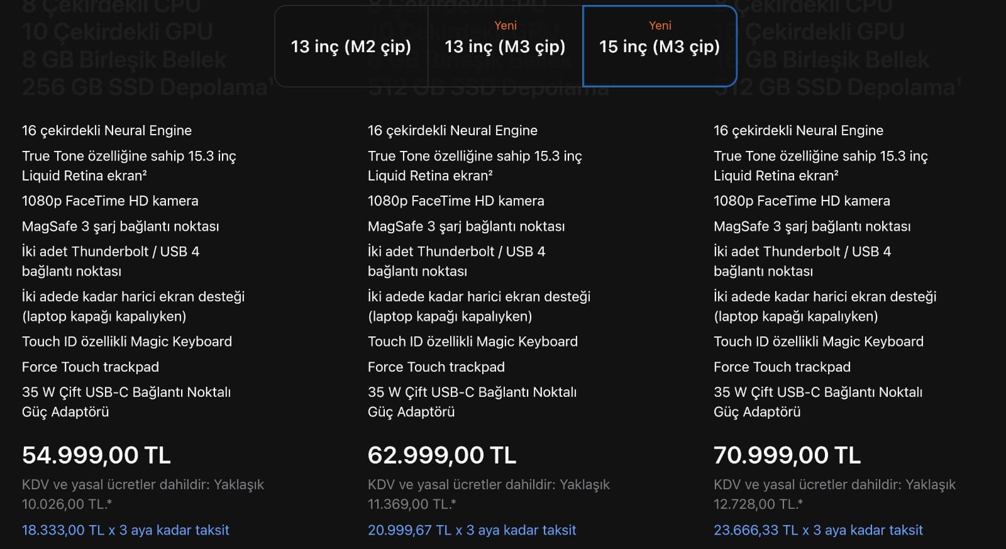The height and width of the screenshot is (549, 1006).
Task: Click 'True Tone özelliğine sahip 15.3 inç' in the 70.999 TL column
Action: (x=821, y=156)
